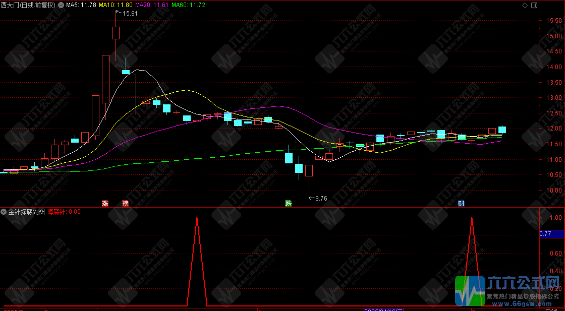Screen dimensions: 565x311
Task: Select the MA20 moving average label
Action: pos(151,5)
